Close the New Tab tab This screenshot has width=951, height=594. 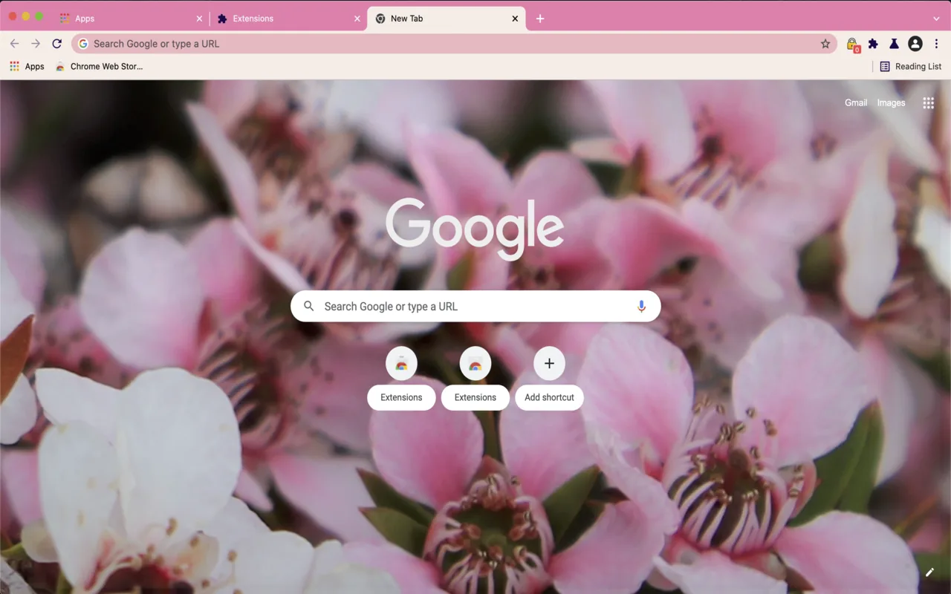click(515, 19)
